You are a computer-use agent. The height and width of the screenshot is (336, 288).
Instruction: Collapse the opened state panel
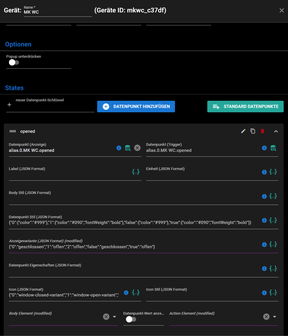tap(276, 131)
